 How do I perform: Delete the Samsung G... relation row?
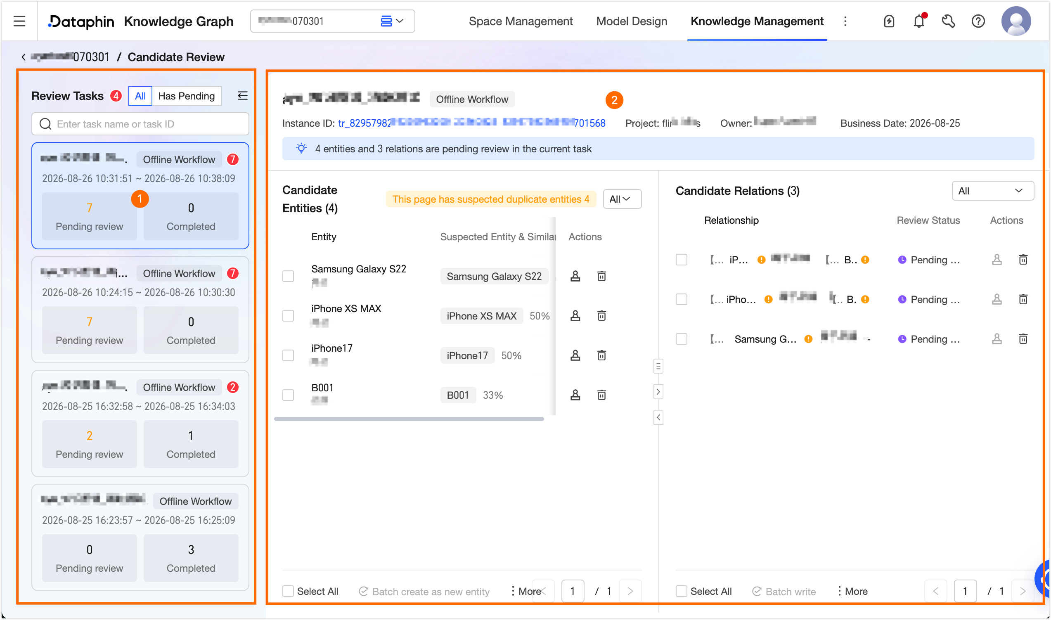(x=1023, y=339)
